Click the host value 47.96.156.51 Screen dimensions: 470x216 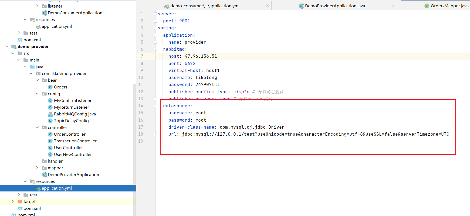201,56
